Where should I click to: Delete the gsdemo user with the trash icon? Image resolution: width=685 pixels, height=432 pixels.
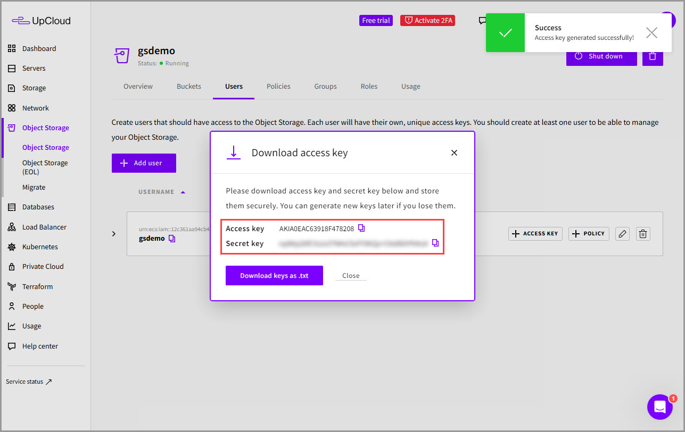tap(643, 234)
